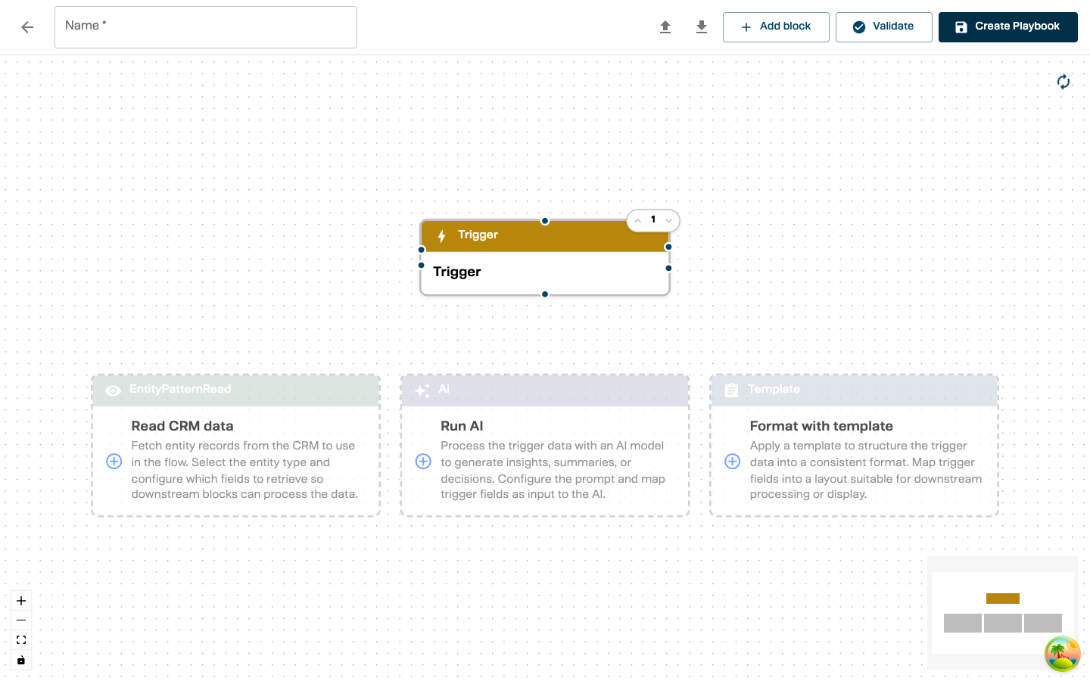Add the Read CRM data block
1090x681 pixels.
point(114,462)
